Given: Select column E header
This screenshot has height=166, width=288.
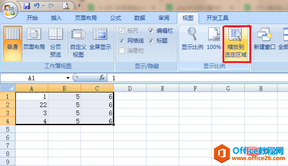Looking at the screenshot, I should (162, 88).
